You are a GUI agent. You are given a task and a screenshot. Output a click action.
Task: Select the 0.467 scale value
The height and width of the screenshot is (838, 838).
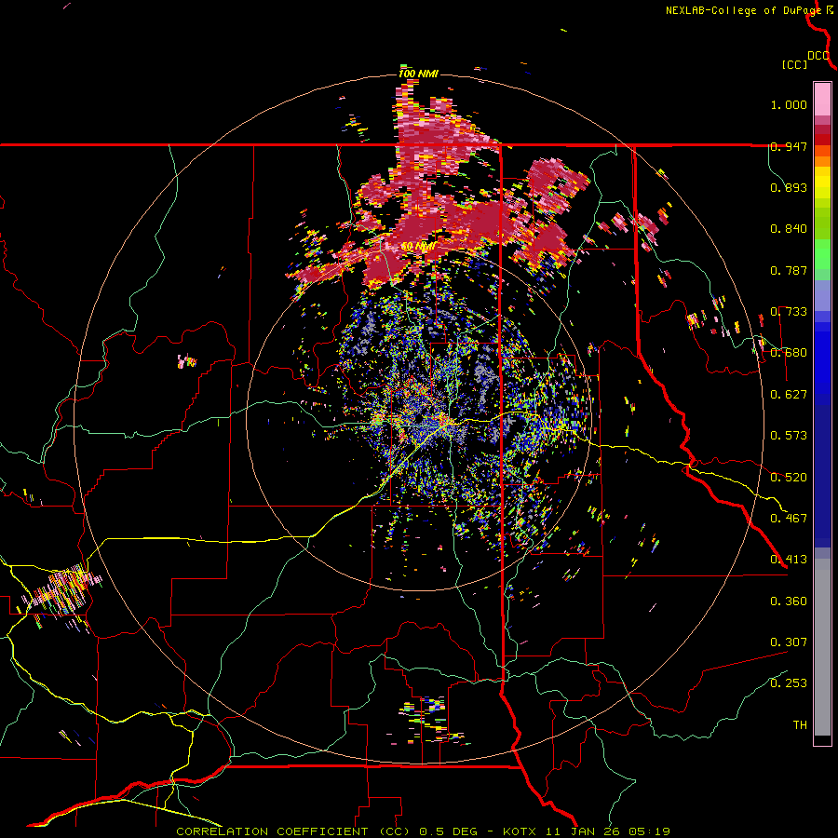point(789,519)
